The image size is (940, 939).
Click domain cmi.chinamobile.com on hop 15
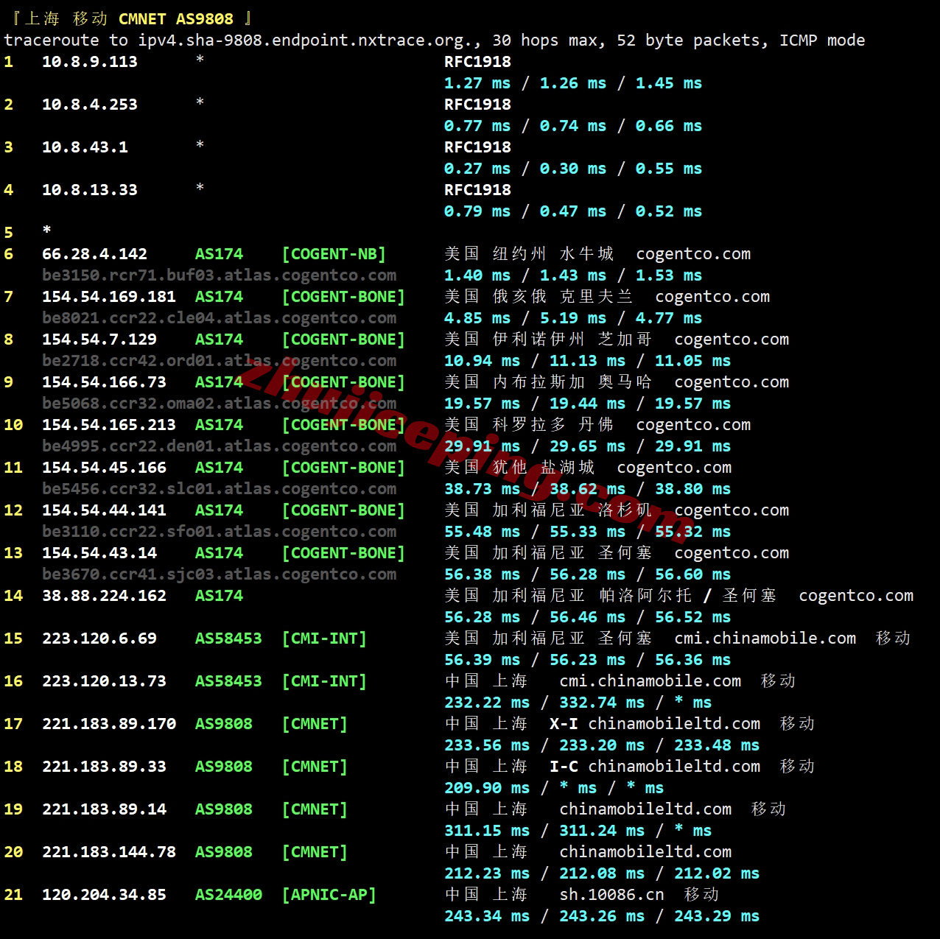click(765, 639)
